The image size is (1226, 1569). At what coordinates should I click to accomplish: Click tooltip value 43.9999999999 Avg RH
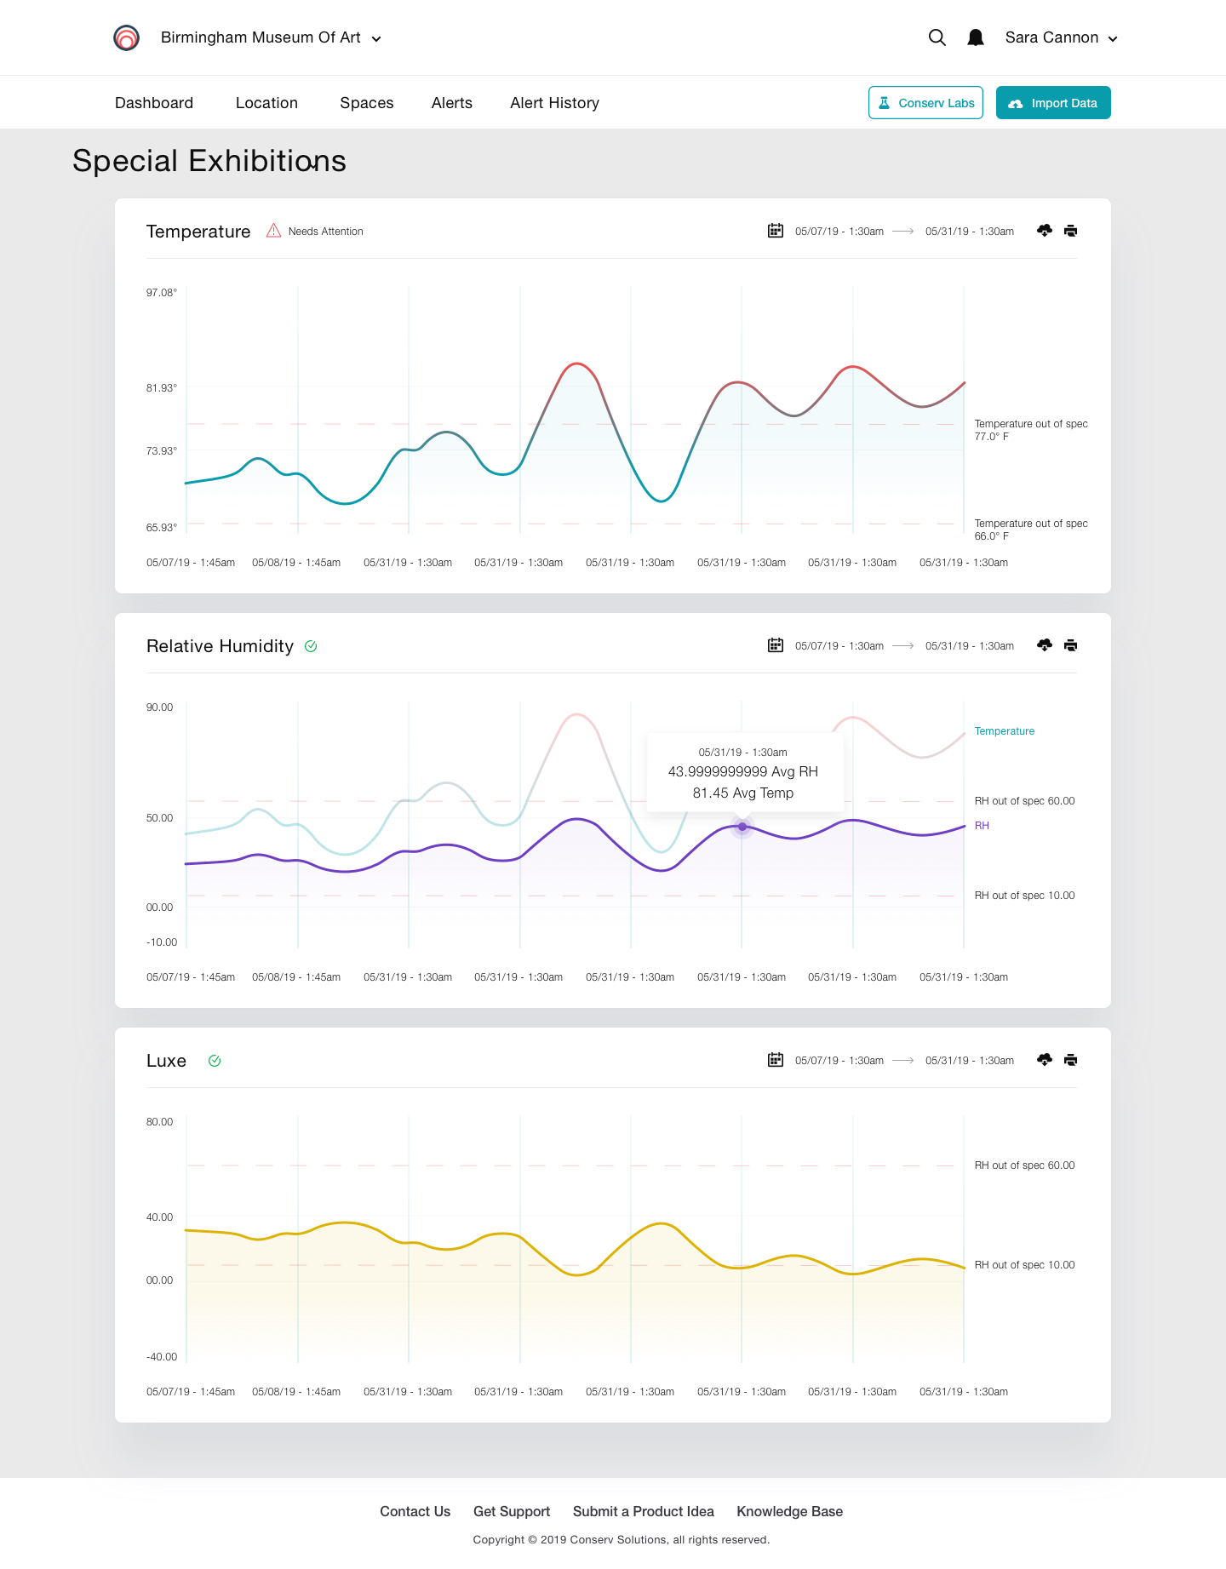[x=743, y=771]
